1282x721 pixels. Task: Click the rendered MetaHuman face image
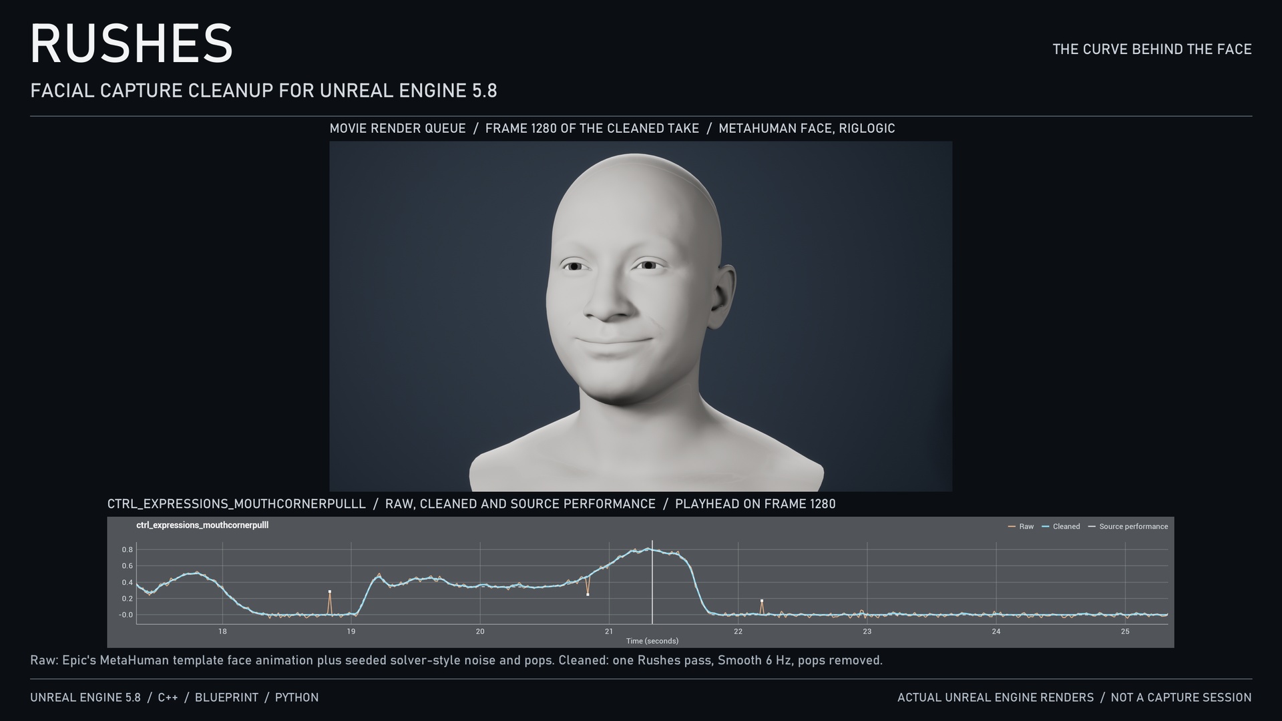(x=640, y=316)
